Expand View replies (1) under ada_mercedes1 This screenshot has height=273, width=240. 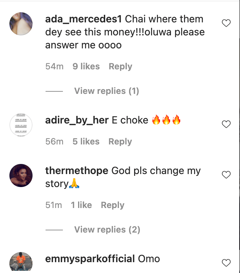coord(107,91)
